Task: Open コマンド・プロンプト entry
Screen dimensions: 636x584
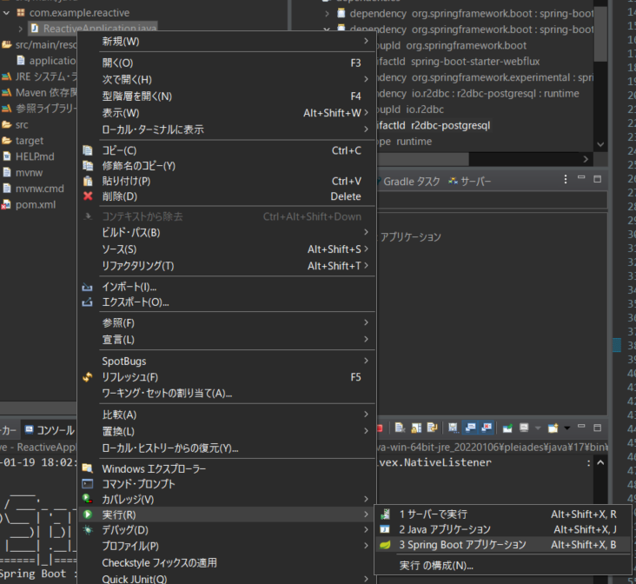Action: tap(226, 484)
